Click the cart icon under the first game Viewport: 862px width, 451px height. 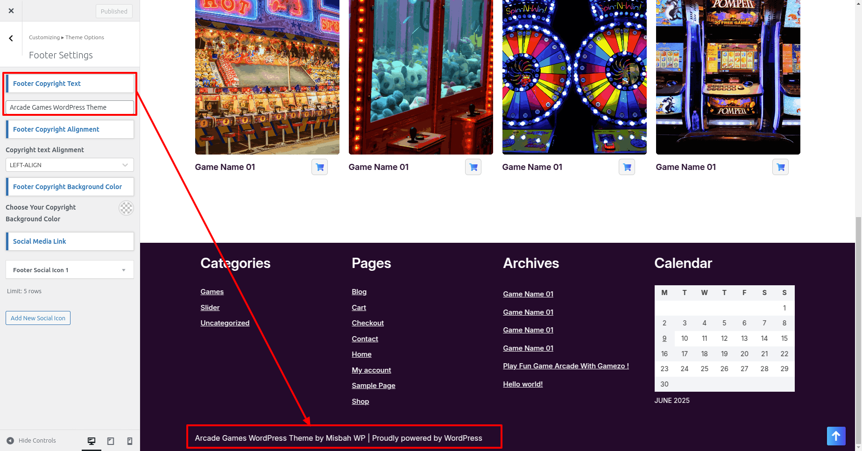click(320, 167)
